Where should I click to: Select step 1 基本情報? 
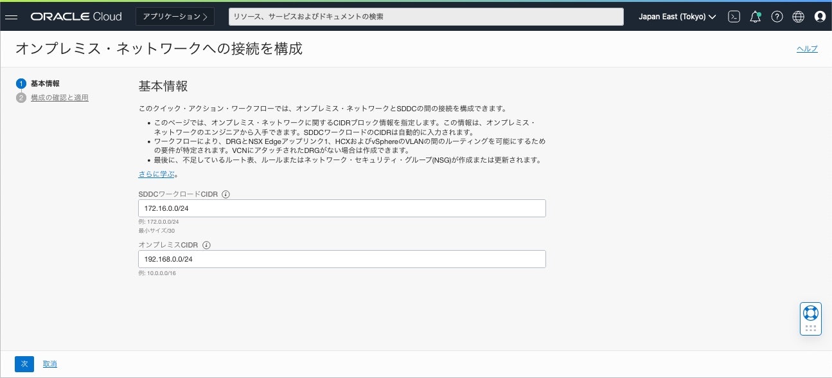coord(39,84)
